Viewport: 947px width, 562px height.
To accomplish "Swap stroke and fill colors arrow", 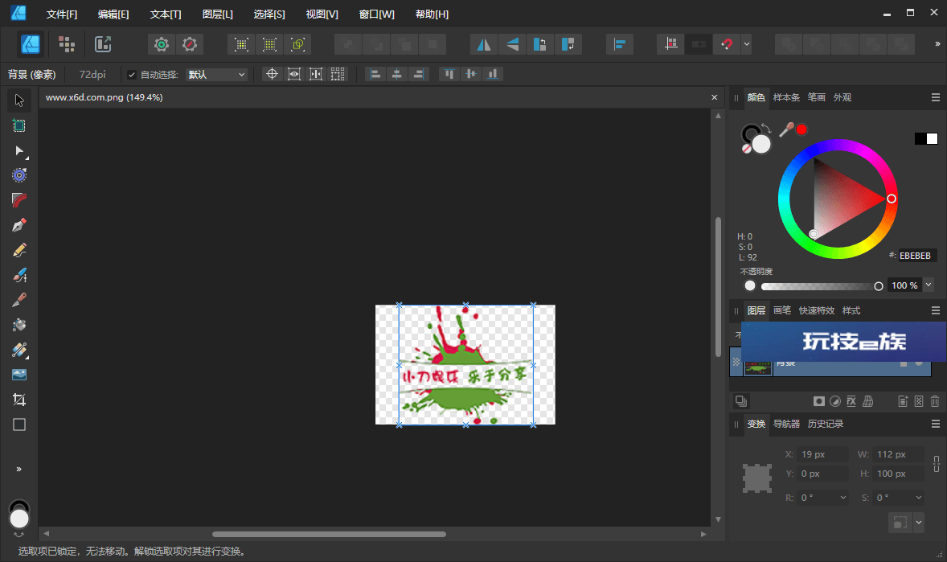I will click(x=766, y=128).
